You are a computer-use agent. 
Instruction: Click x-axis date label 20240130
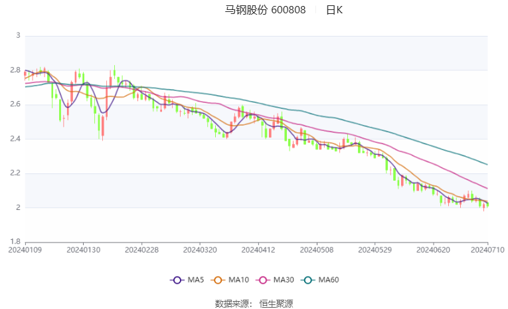tap(83, 250)
